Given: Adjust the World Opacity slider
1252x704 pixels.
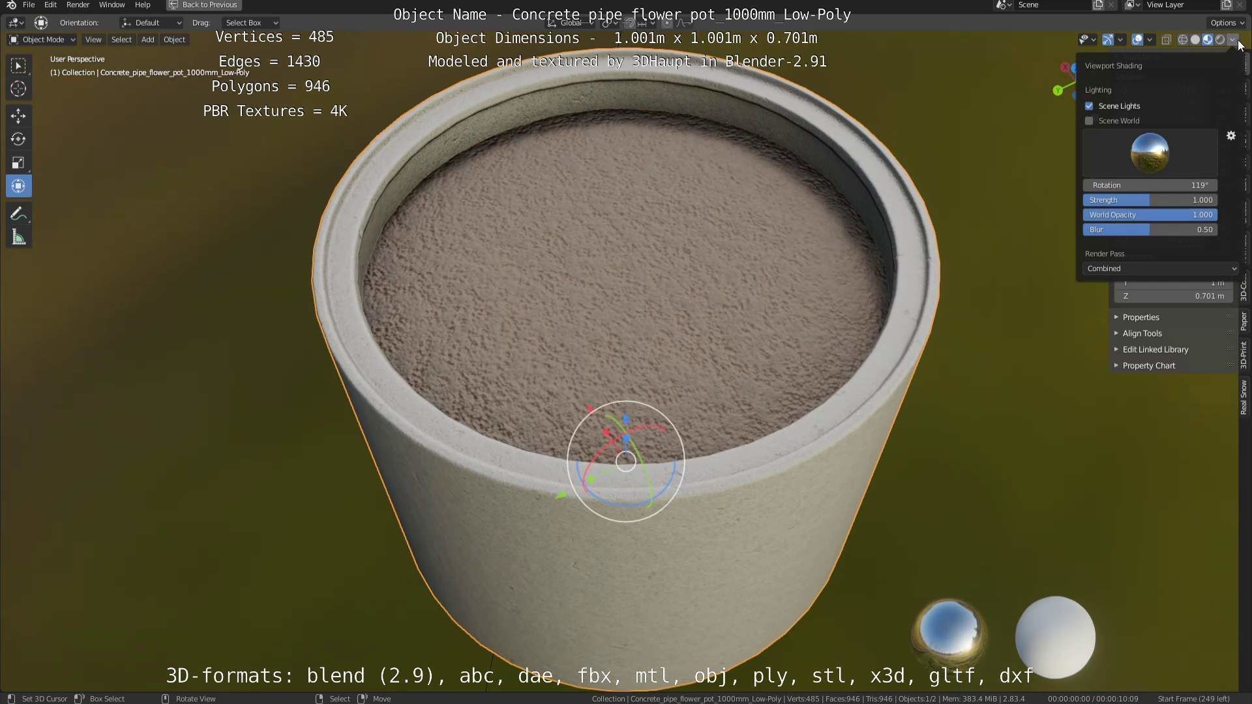Looking at the screenshot, I should (1150, 214).
